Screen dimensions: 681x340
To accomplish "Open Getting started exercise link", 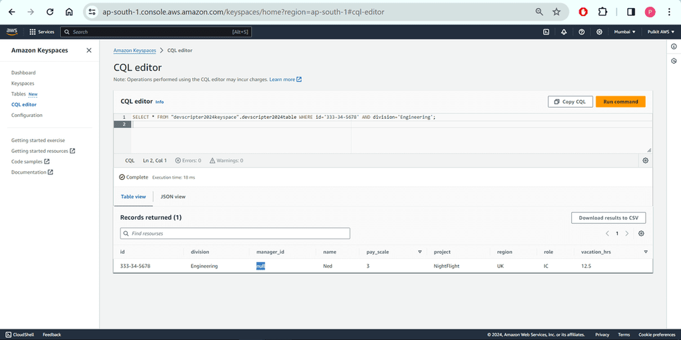I will tap(38, 141).
